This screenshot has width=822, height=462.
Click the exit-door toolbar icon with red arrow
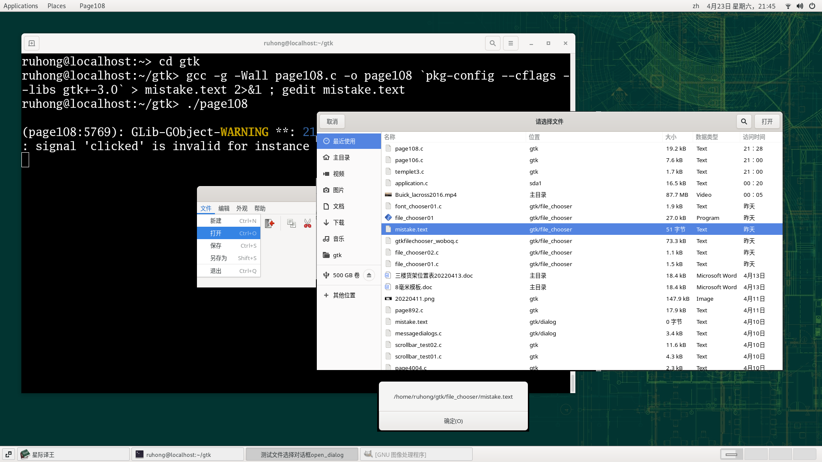[269, 223]
